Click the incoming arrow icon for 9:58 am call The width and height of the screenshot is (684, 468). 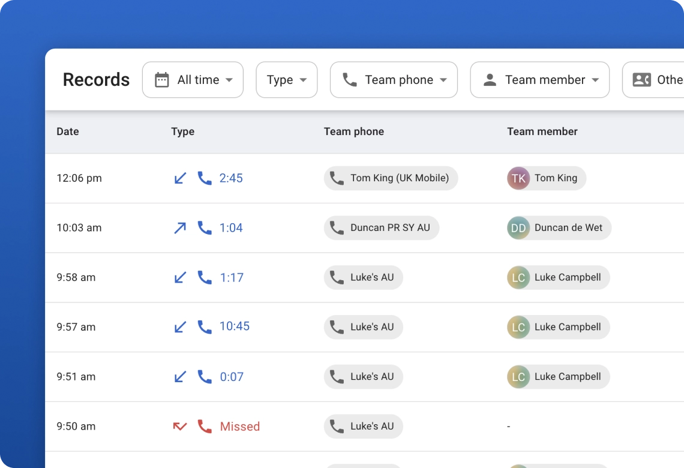(x=180, y=277)
